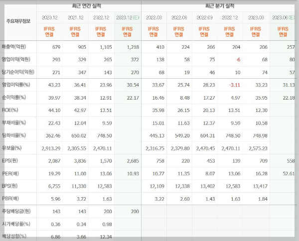The image size is (299, 241).
Task: Click the 2023.12(E) estimate column header
Action: tap(128, 17)
